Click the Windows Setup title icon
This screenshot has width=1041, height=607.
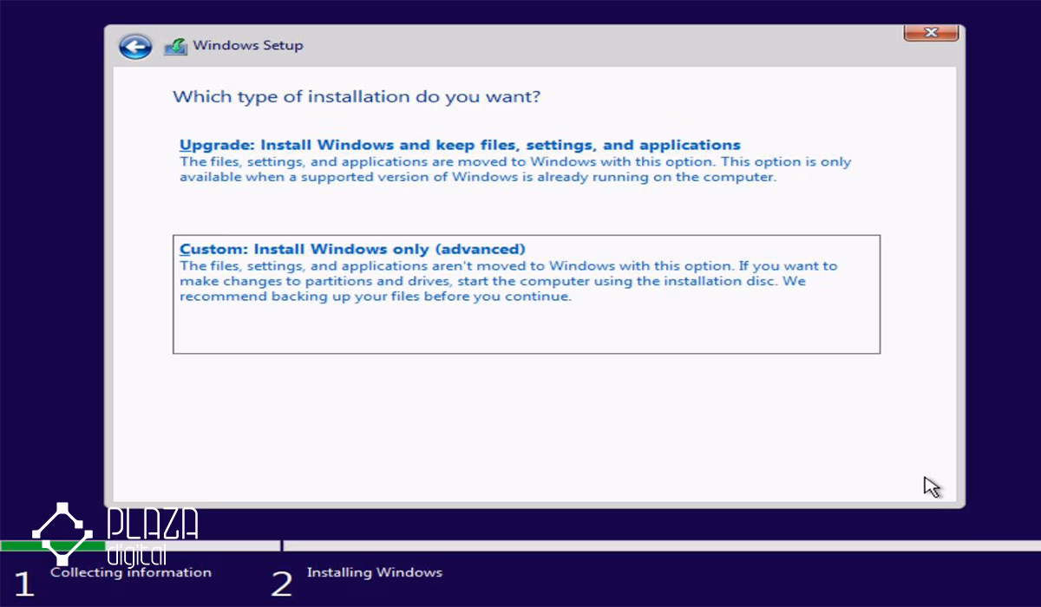(x=175, y=46)
